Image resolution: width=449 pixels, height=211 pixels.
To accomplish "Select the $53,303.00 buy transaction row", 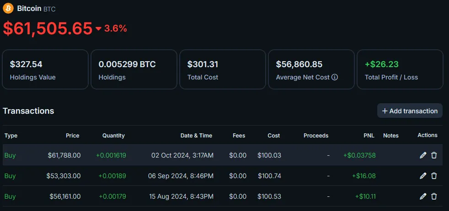I will coord(223,176).
